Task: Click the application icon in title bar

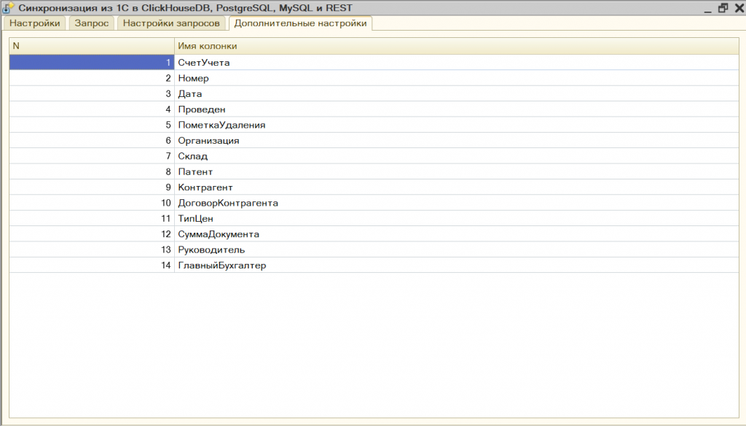Action: [x=8, y=8]
